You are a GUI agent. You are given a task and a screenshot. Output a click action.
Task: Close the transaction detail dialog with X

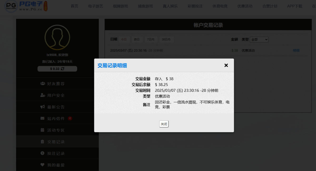coord(226,65)
